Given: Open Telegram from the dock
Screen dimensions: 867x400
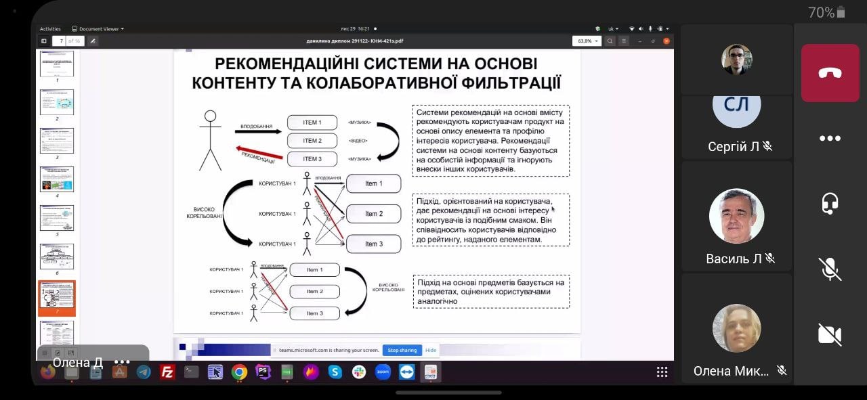Looking at the screenshot, I should coord(144,372).
